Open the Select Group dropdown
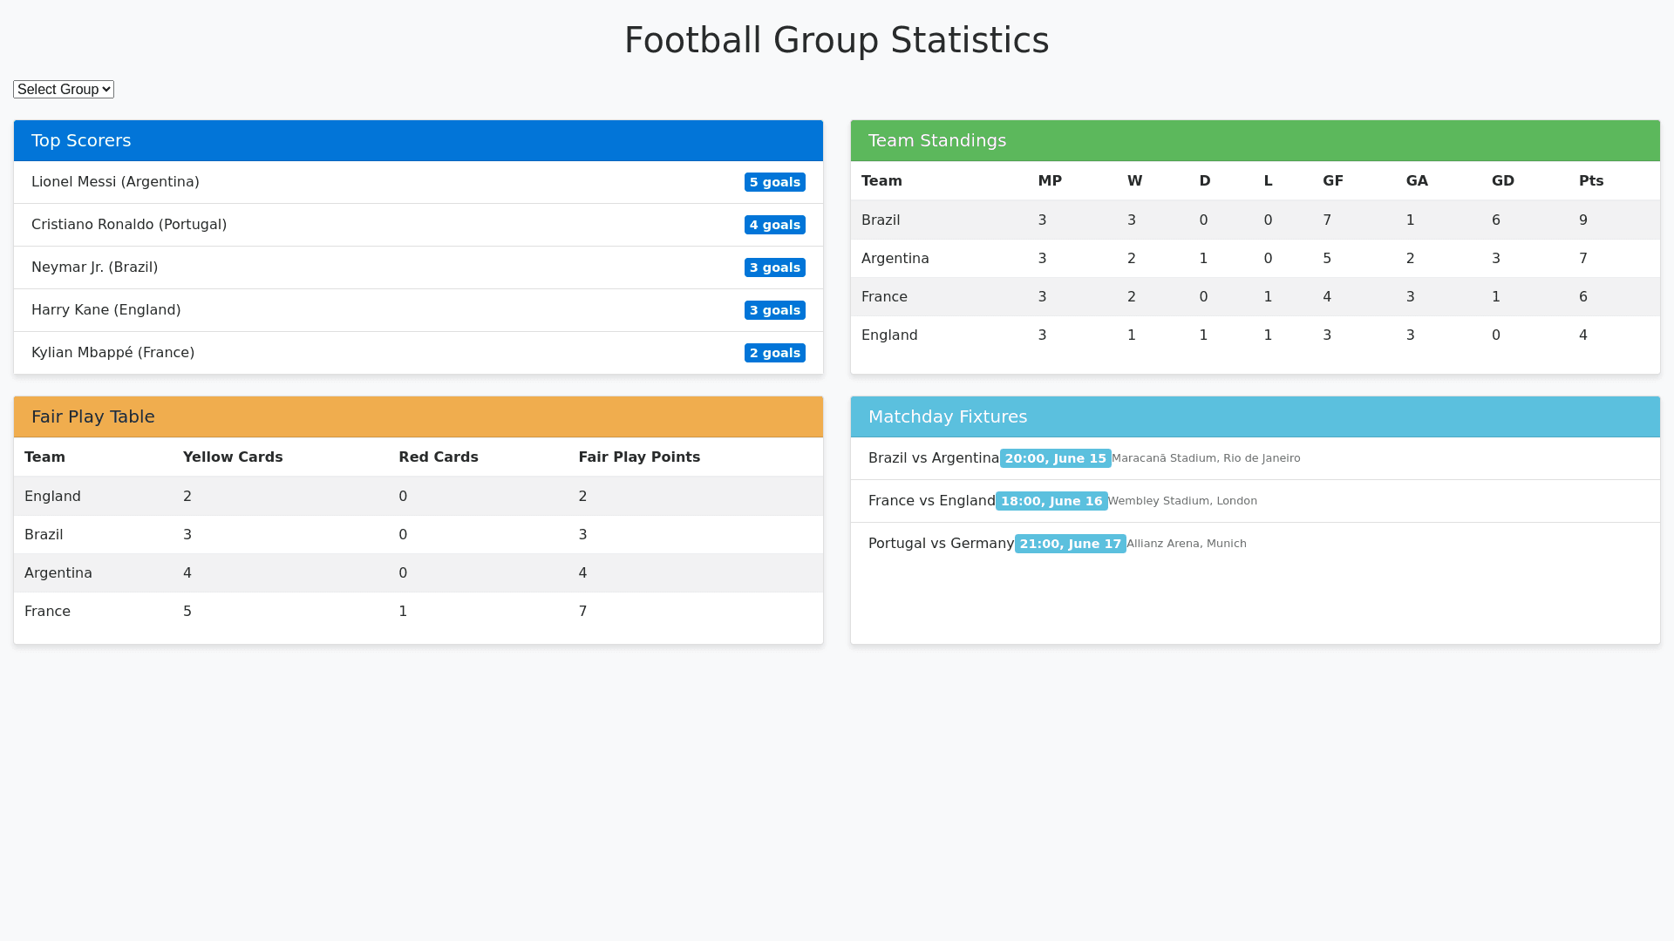The width and height of the screenshot is (1674, 941). click(64, 89)
